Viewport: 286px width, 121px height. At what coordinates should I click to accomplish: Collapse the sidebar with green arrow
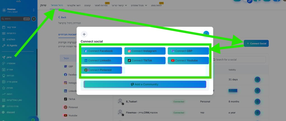tap(33, 120)
